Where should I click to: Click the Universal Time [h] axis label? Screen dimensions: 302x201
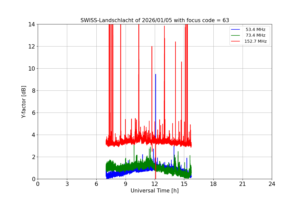coord(155,191)
